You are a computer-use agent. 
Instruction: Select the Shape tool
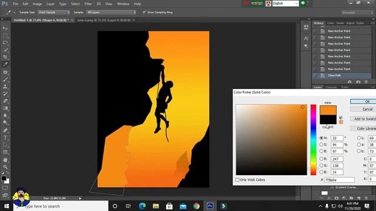pyautogui.click(x=5, y=152)
